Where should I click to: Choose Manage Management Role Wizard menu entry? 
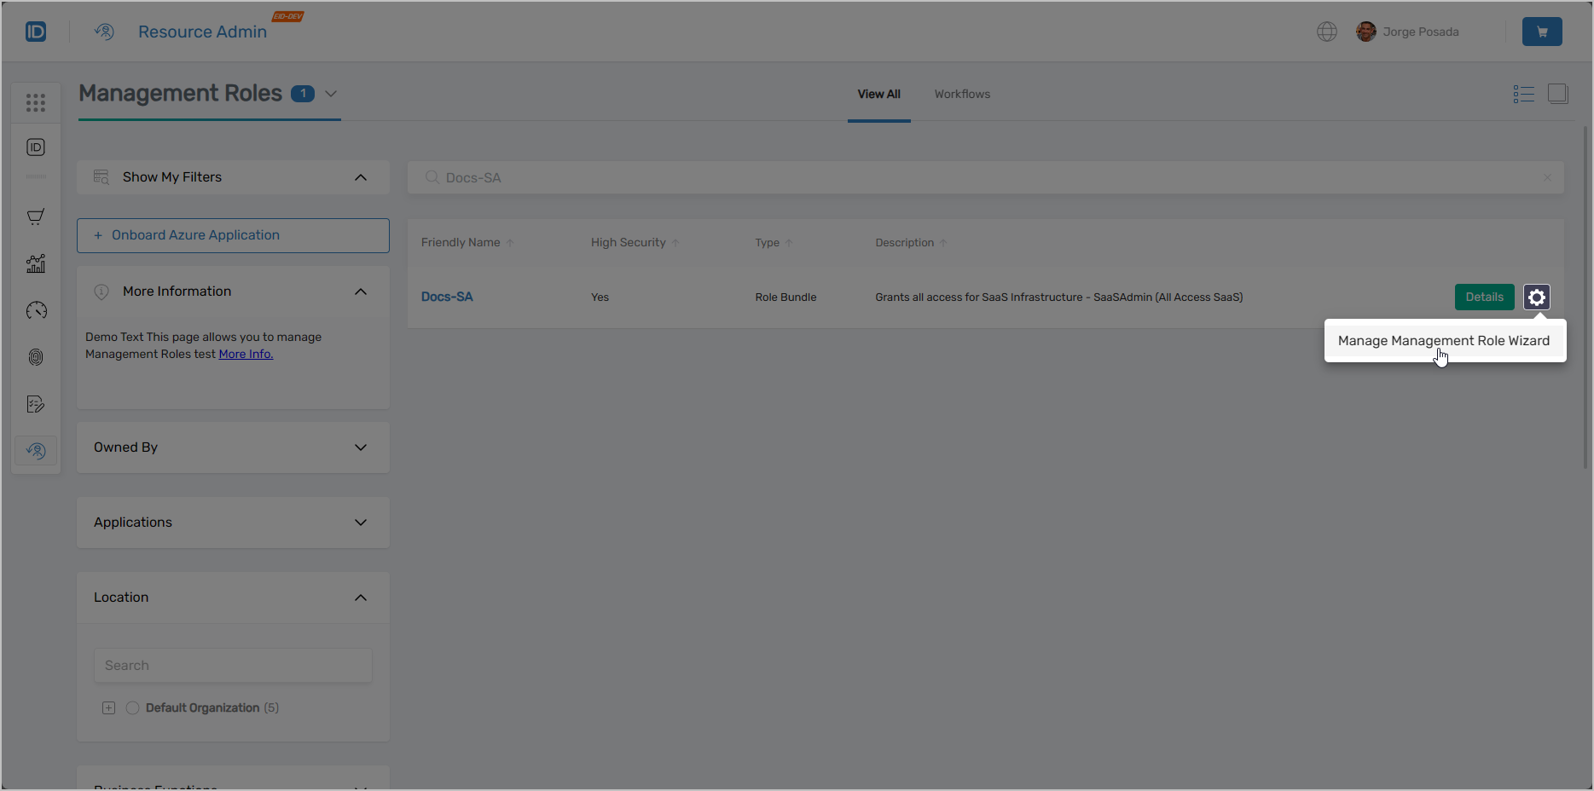click(1444, 340)
